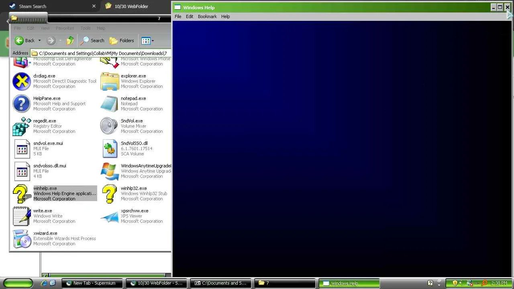
Task: Click the Steam icon on the Steam Search tab
Action: pyautogui.click(x=12, y=6)
